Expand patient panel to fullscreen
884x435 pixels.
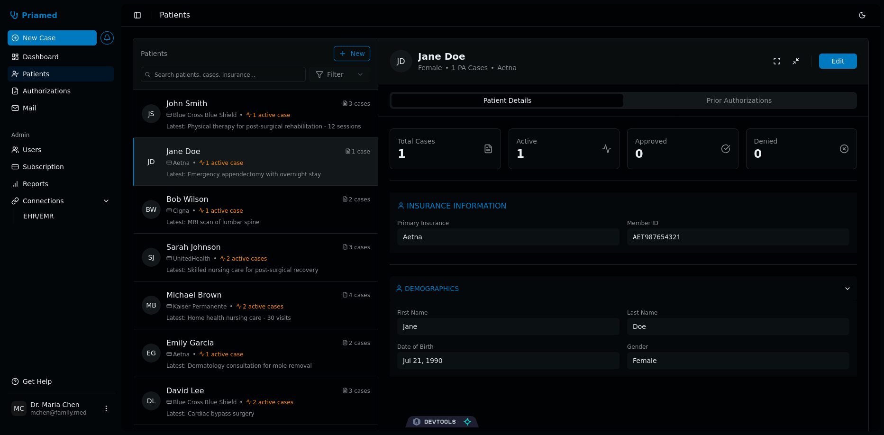776,61
